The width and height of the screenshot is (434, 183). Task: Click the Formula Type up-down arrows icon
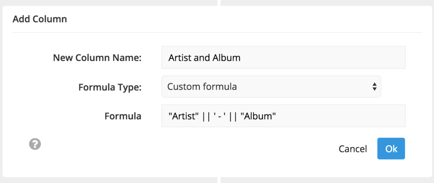[374, 87]
